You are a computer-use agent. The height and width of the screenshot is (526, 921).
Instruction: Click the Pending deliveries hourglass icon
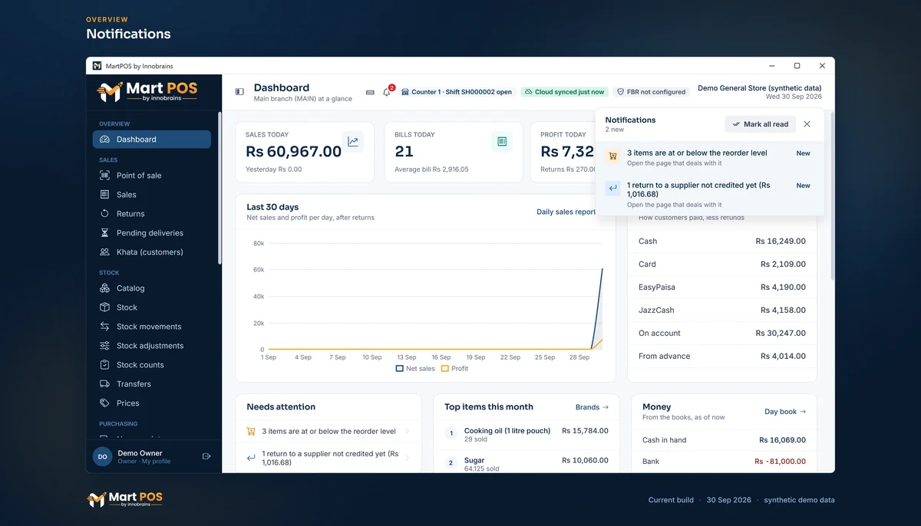[x=105, y=233]
